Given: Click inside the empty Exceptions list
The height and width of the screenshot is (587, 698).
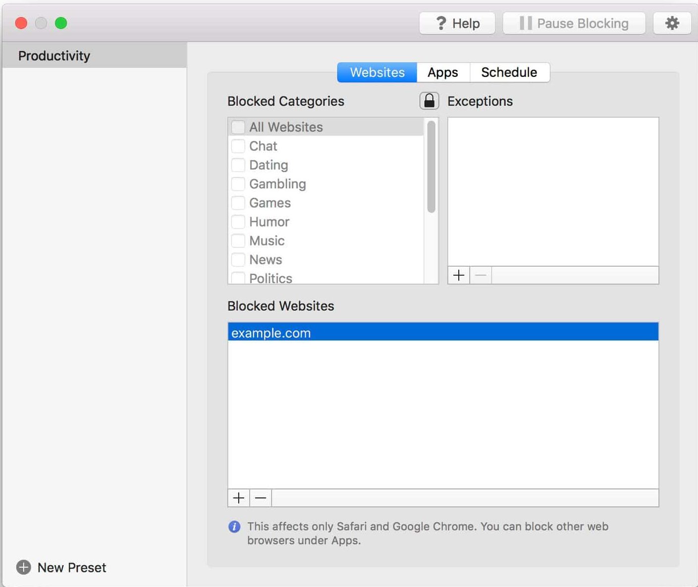Looking at the screenshot, I should (553, 192).
